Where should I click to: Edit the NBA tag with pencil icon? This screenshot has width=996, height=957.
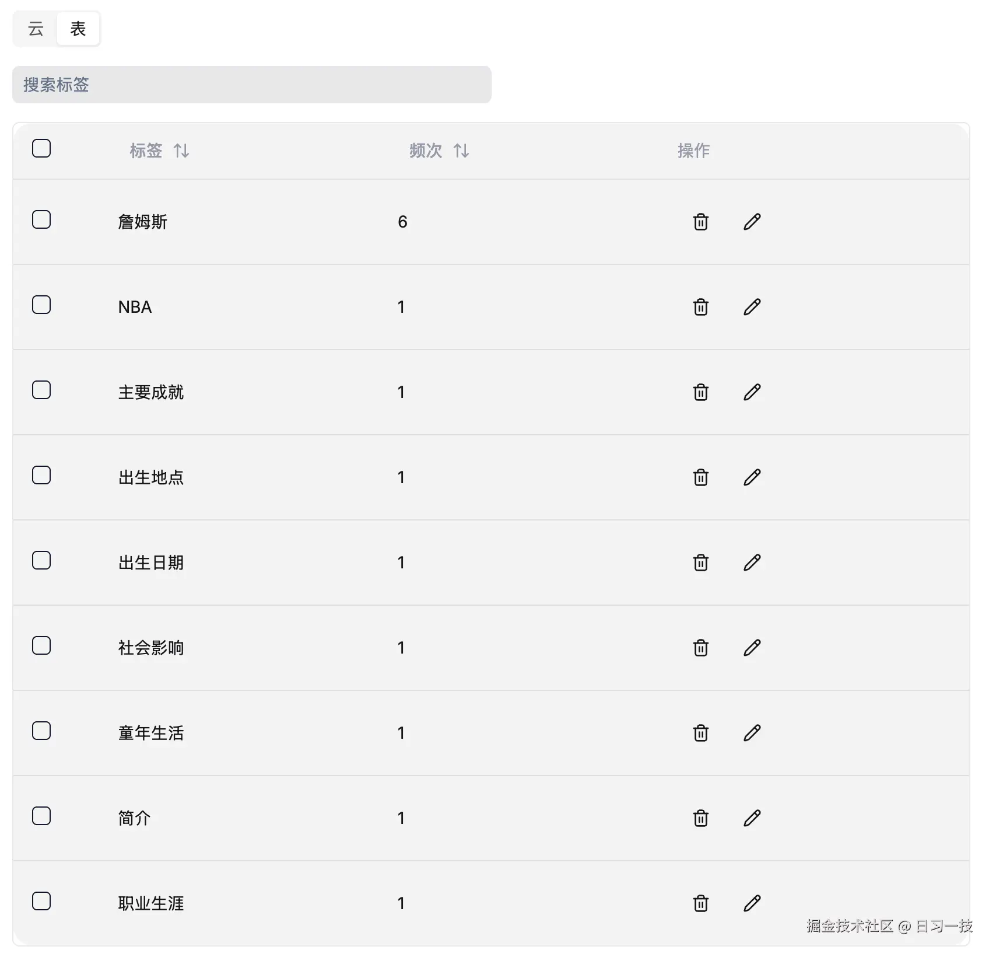(x=752, y=307)
